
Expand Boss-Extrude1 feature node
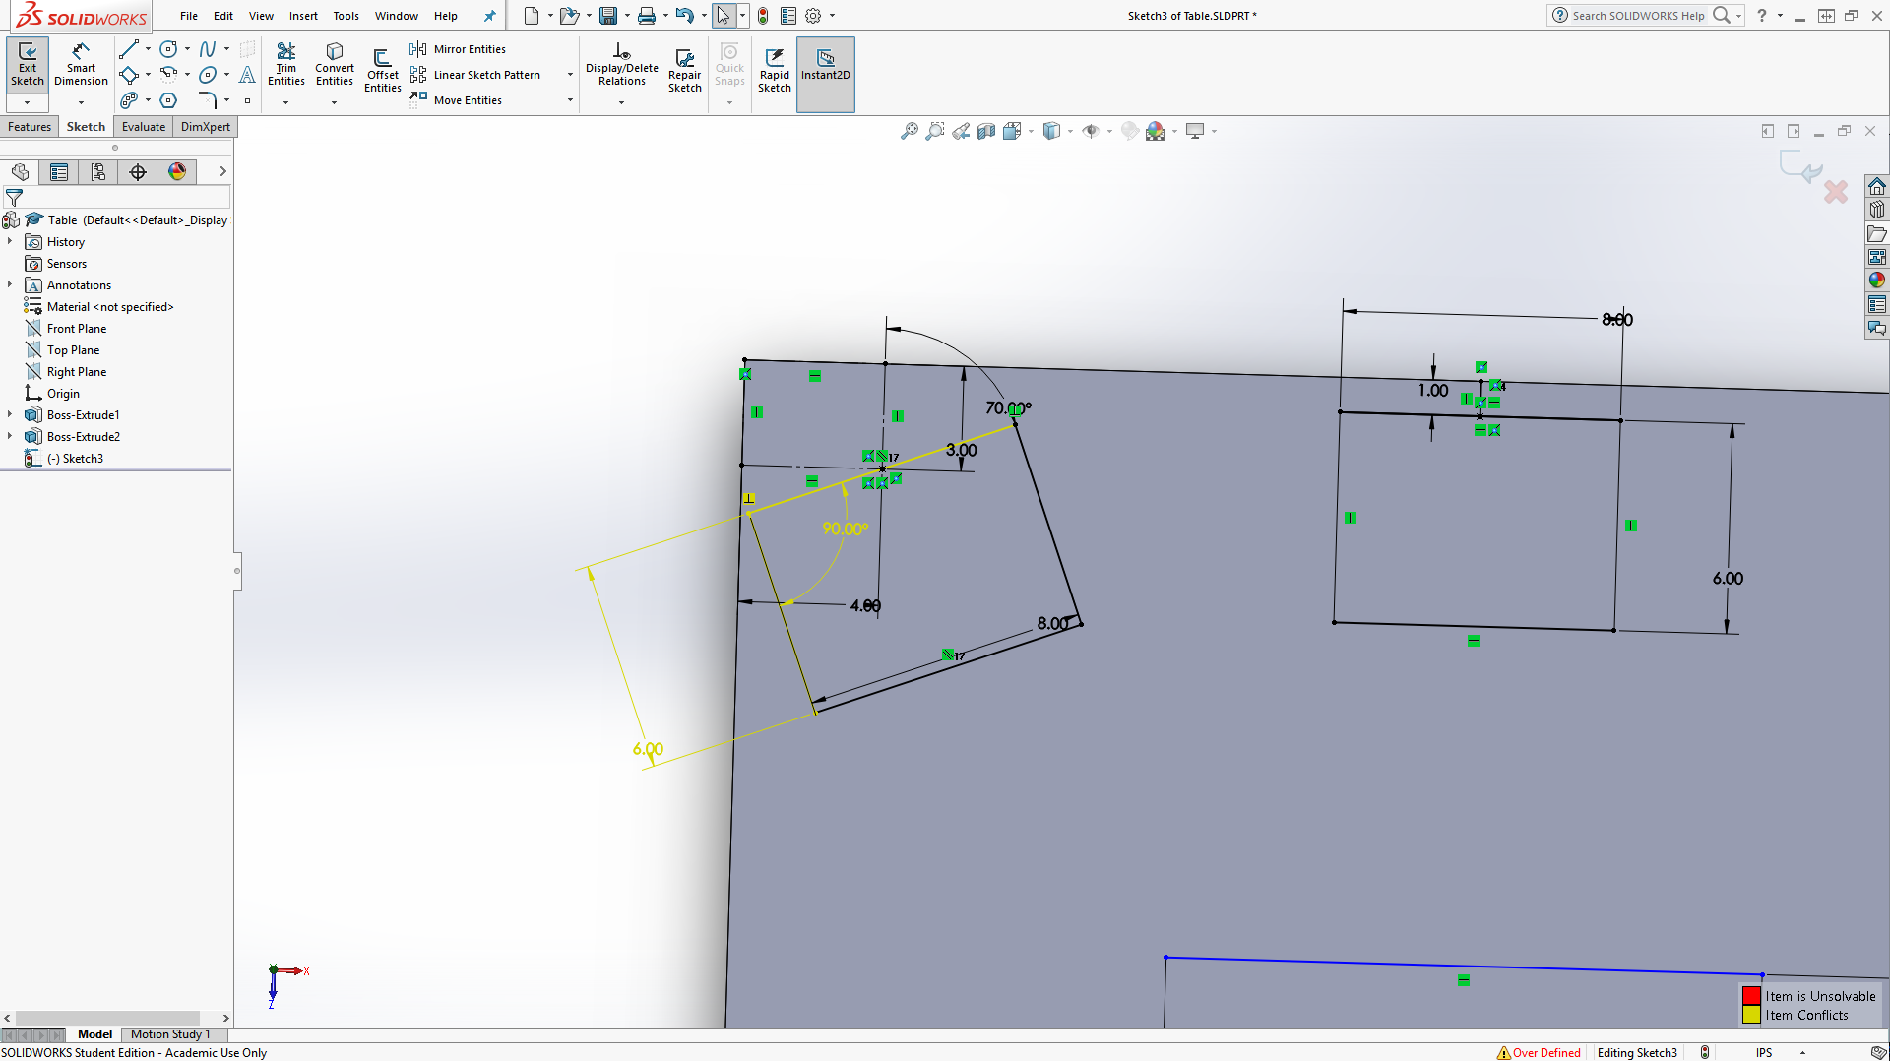point(10,415)
